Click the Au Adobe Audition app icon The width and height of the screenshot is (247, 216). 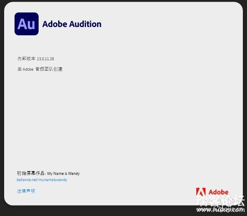(x=27, y=24)
